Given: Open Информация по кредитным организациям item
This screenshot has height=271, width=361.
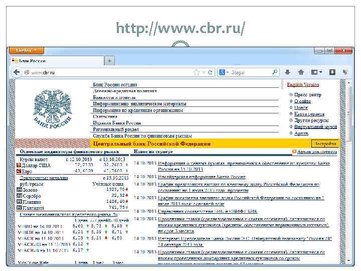Looking at the screenshot, I should 138,110.
